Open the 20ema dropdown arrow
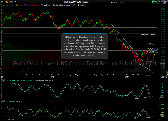The height and width of the screenshot is (121, 168). tap(30, 5)
